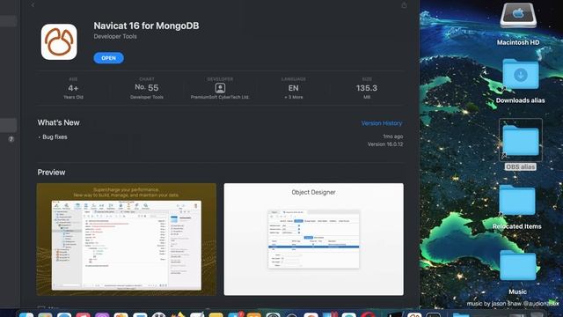Open the Object Designer preview screenshot
The height and width of the screenshot is (317, 563).
pyautogui.click(x=313, y=240)
